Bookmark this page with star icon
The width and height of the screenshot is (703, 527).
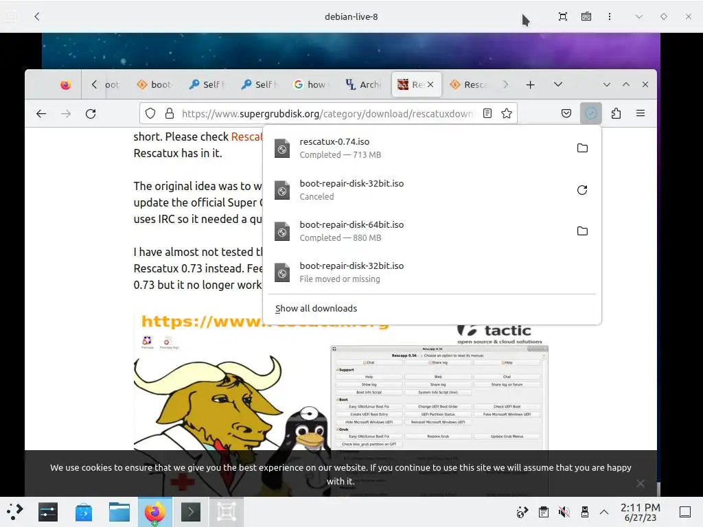pyautogui.click(x=507, y=113)
